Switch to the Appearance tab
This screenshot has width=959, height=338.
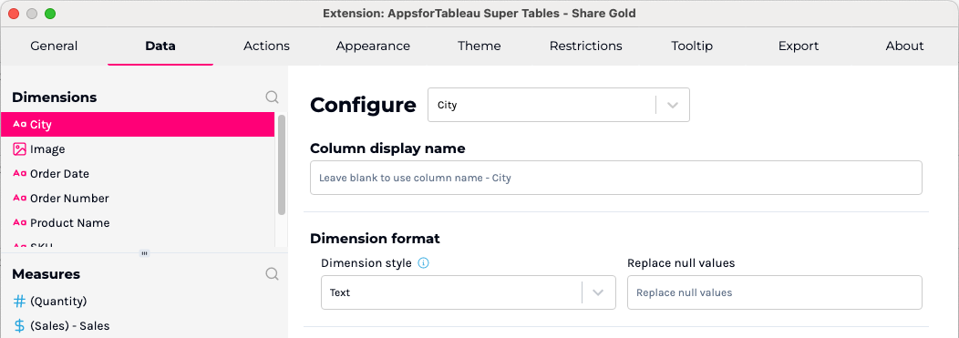[373, 46]
